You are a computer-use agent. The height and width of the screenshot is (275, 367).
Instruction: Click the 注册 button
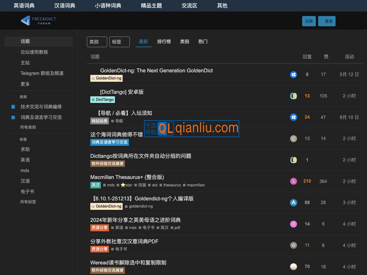309,21
